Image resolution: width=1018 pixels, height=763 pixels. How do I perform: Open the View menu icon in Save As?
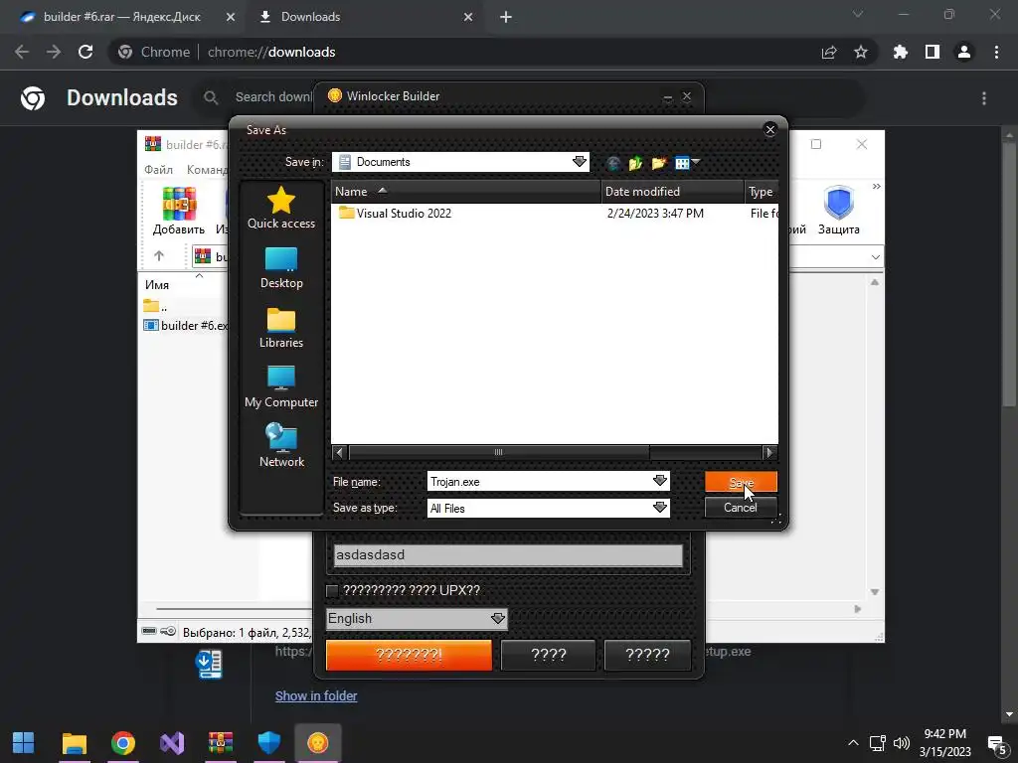click(686, 163)
